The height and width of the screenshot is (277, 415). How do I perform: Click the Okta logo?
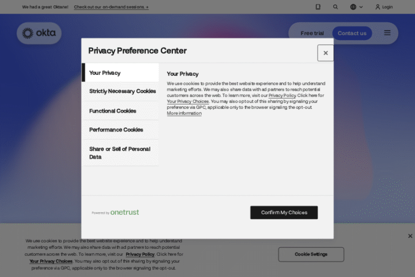click(x=39, y=33)
